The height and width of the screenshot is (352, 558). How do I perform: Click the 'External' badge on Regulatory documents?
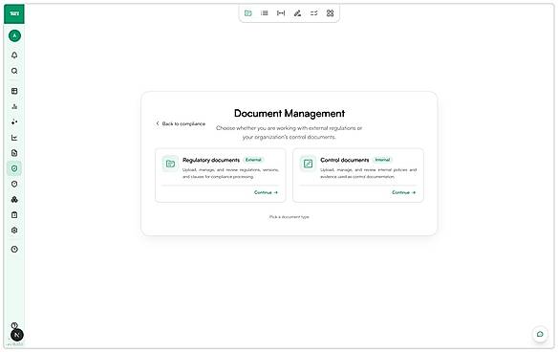(253, 160)
